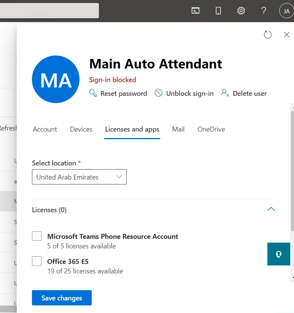Check the Office 365 E5 license
Image resolution: width=294 pixels, height=313 pixels.
pyautogui.click(x=37, y=261)
